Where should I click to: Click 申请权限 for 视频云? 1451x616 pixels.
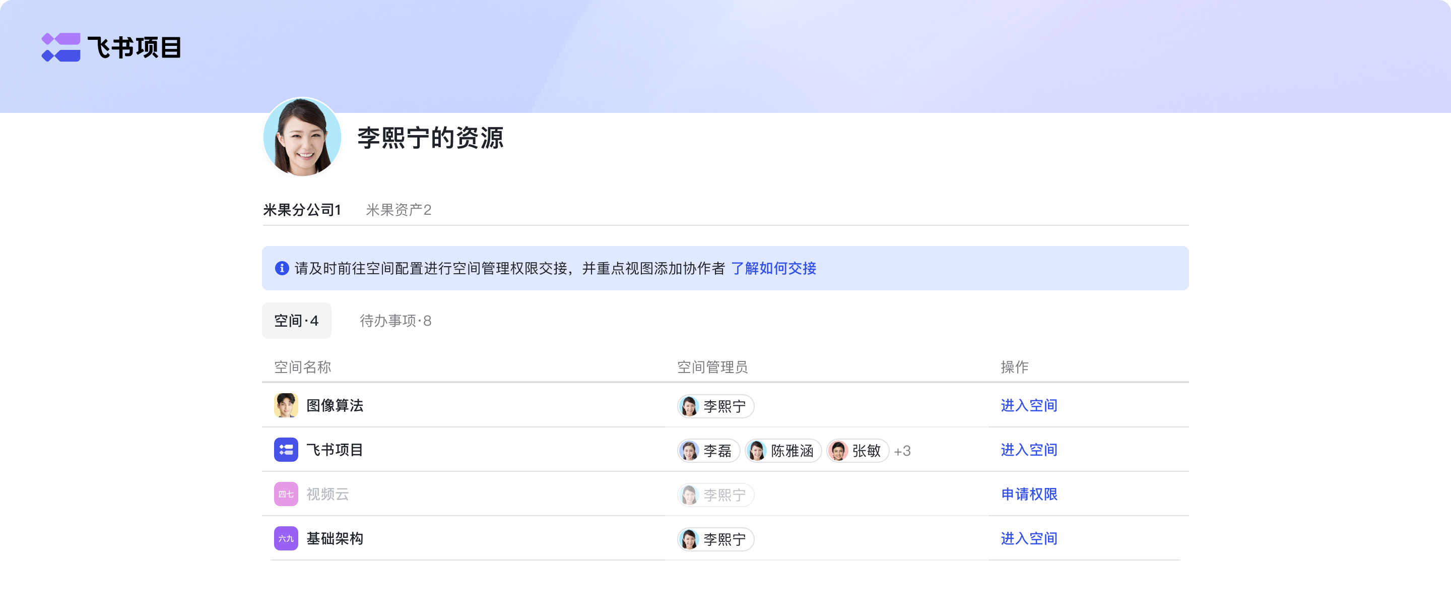pyautogui.click(x=1029, y=495)
